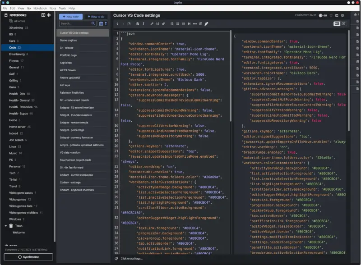The height and width of the screenshot is (265, 361).
Task: Open note Fedora updateAll
Action: [x=83, y=78]
